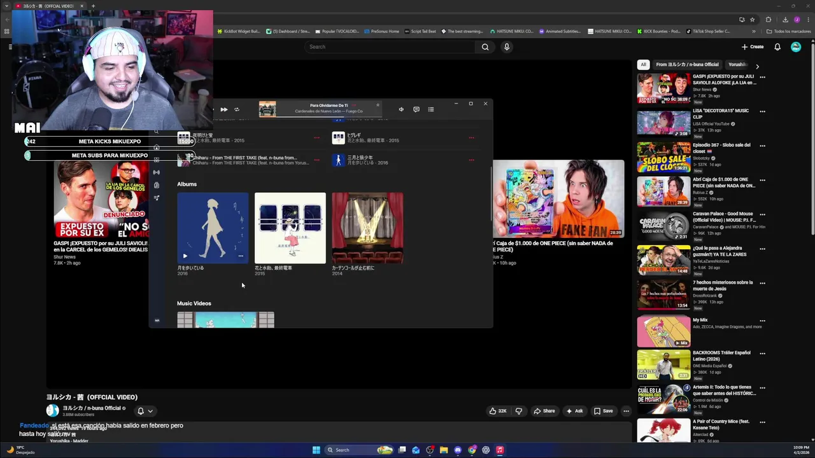The image size is (815, 458).
Task: Save the video to a playlist
Action: click(x=604, y=411)
